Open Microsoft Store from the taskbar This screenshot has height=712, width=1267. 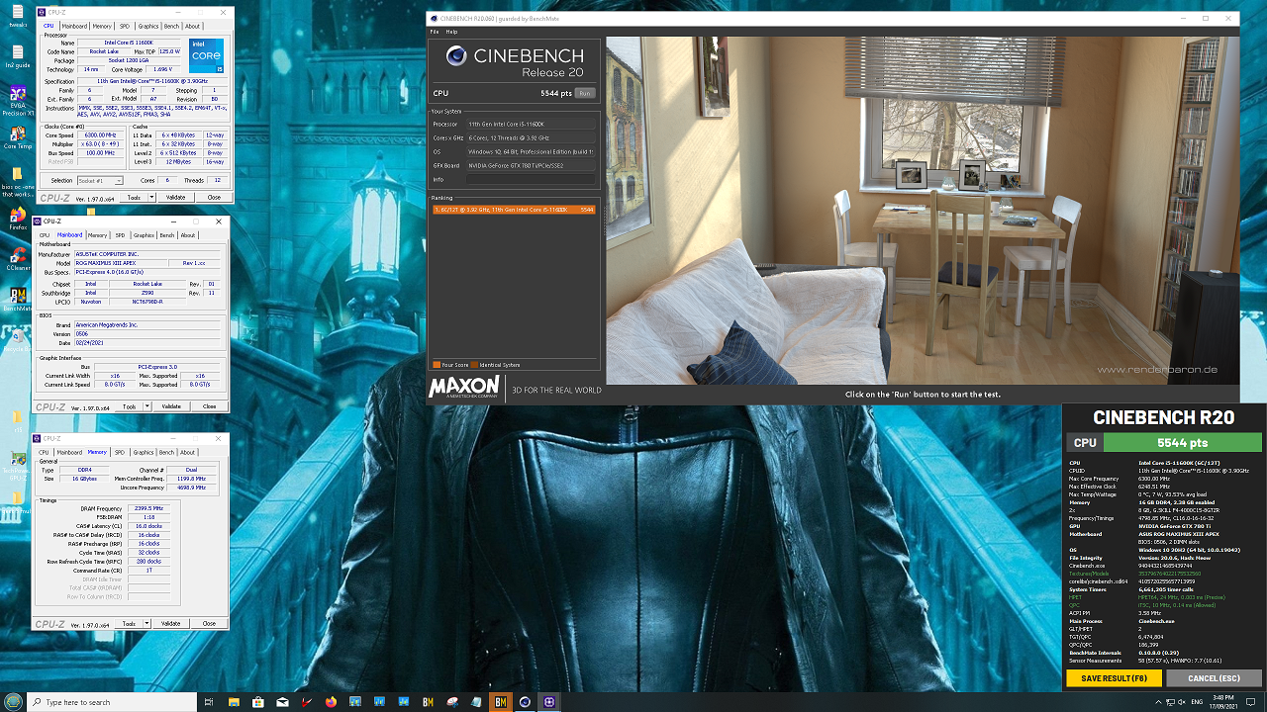coord(257,702)
